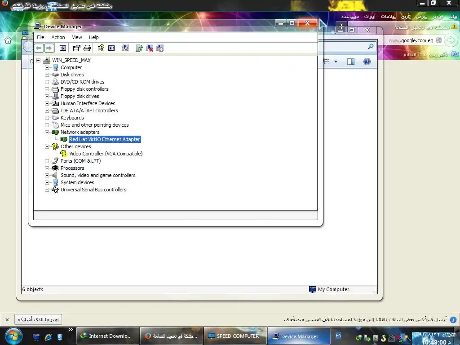Click the Device Manager taskbar button
460x345 pixels.
coord(299,336)
